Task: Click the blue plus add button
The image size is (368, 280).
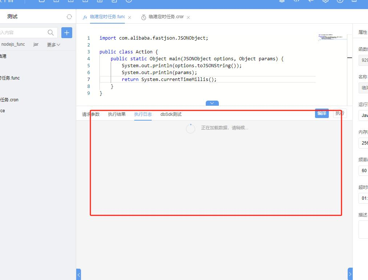Action: coord(66,33)
